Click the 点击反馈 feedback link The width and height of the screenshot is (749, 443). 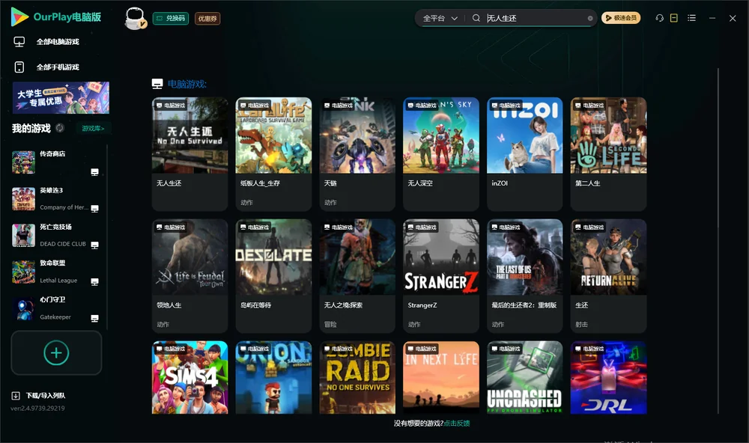457,423
